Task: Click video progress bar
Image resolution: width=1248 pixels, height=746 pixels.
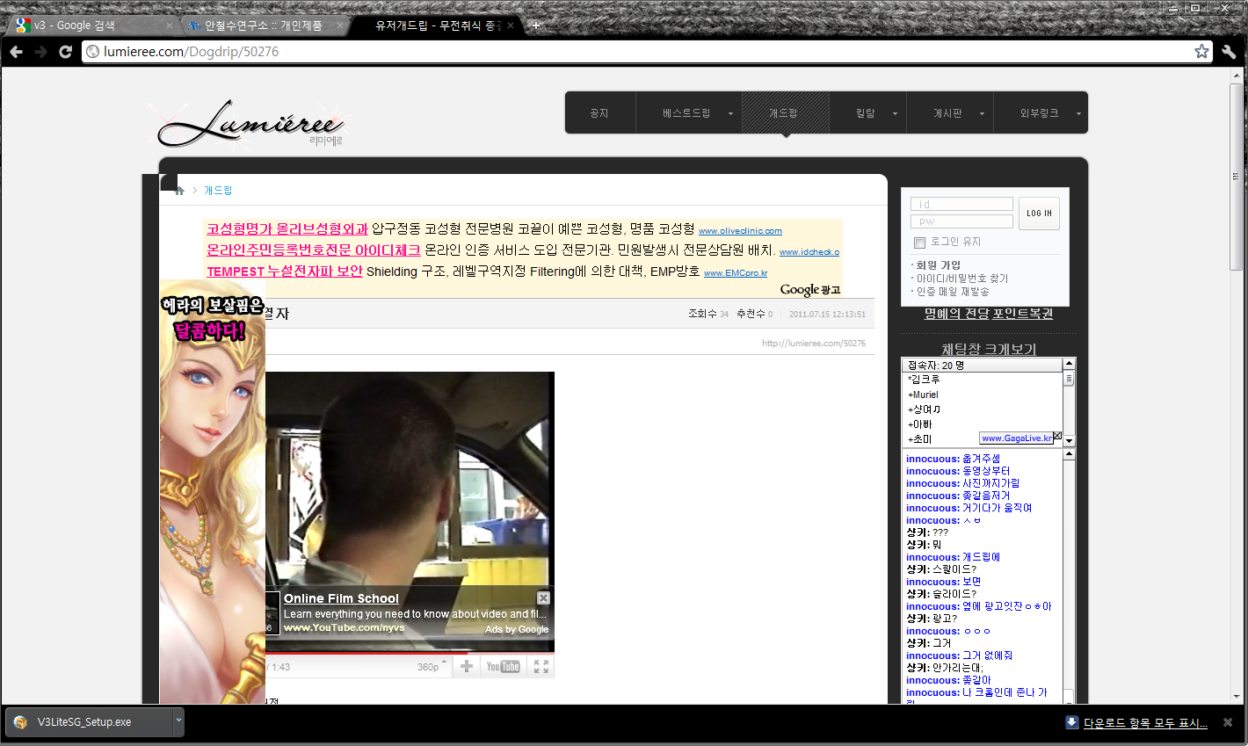Action: pos(410,653)
